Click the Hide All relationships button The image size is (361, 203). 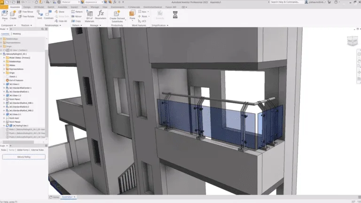[61, 21]
